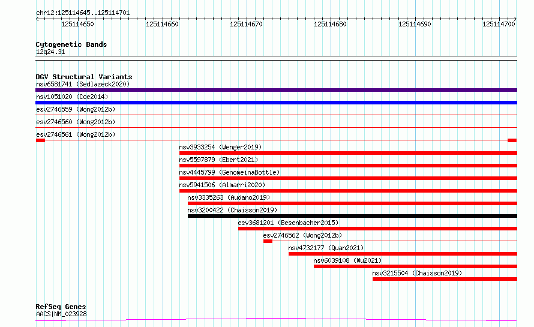Select nsv3215504 (Chaisson2019) label
Screen dimensions: 534x327
point(417,273)
